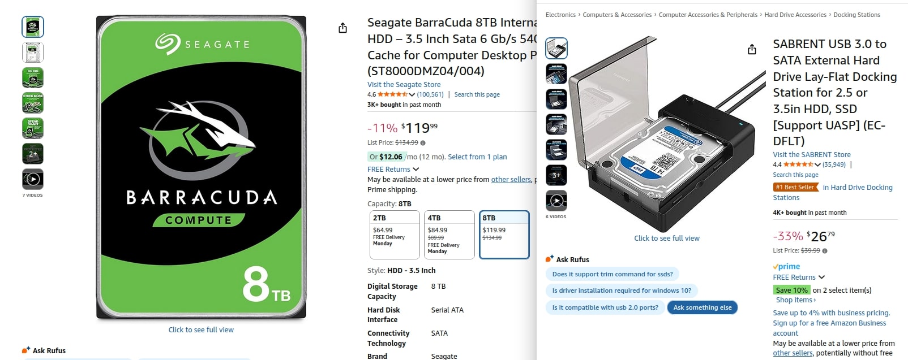The height and width of the screenshot is (360, 908).
Task: Open the 2+ more images Seagate thumbnail
Action: pyautogui.click(x=33, y=154)
